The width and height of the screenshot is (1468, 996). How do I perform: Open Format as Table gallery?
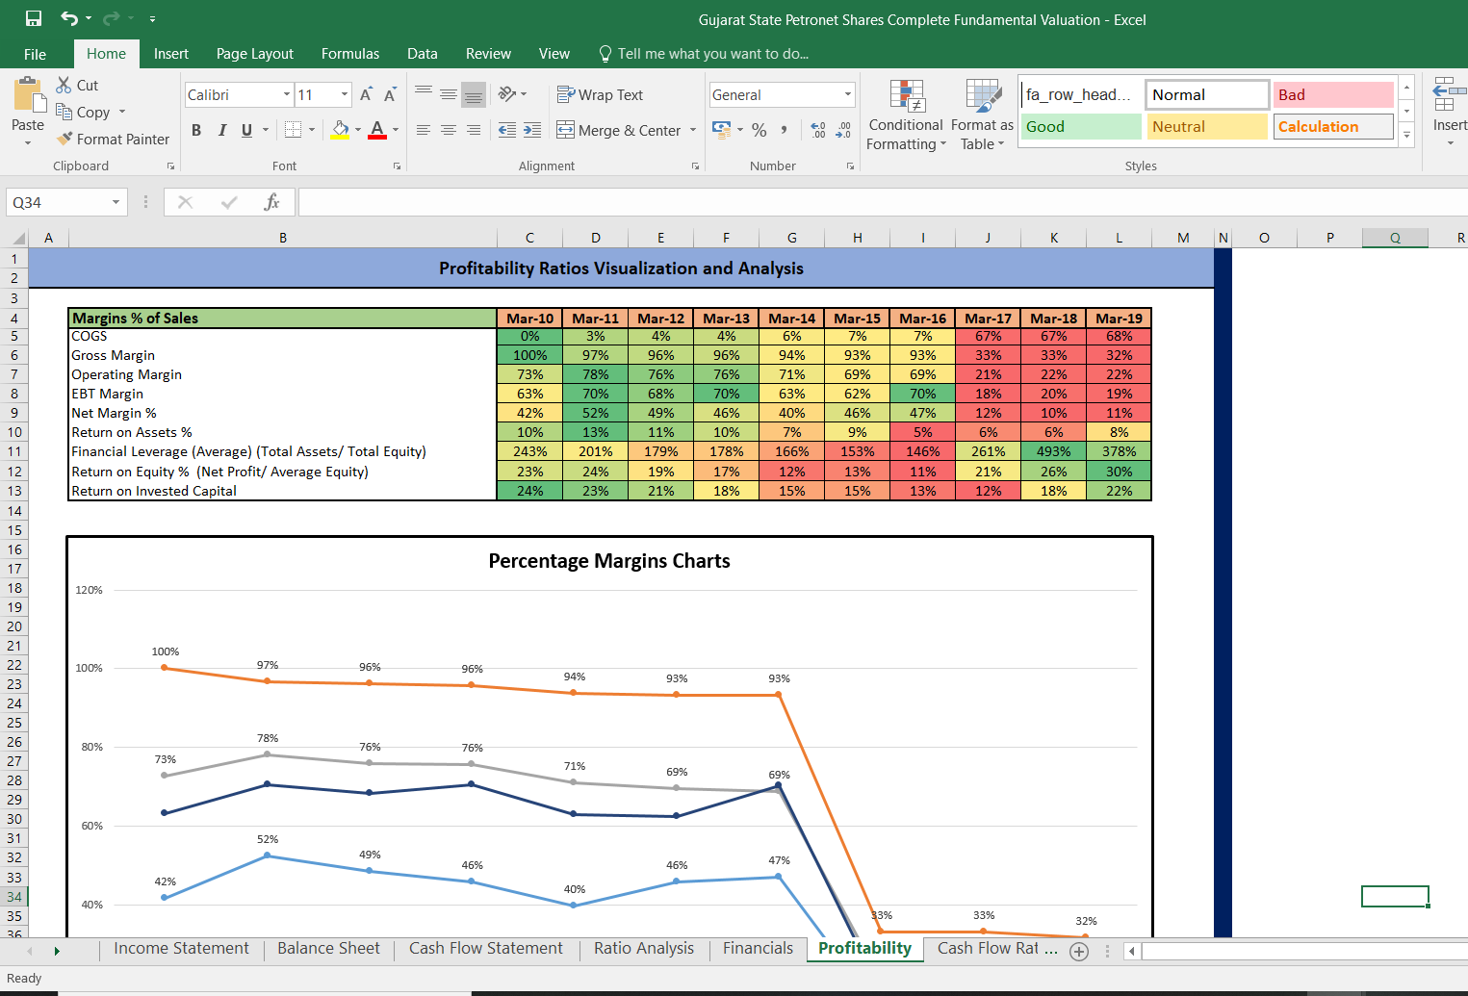coord(982,115)
